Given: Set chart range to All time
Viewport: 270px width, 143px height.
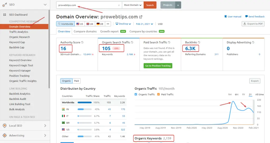Looking at the screenshot, I should [259, 94].
